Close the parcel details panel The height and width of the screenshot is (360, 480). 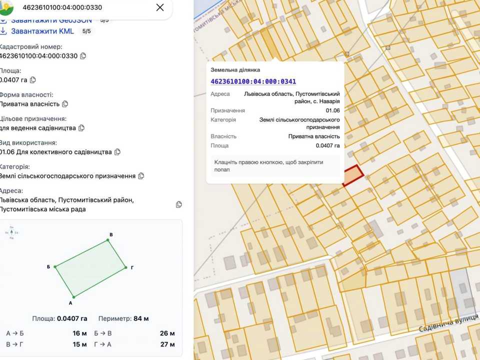click(160, 7)
